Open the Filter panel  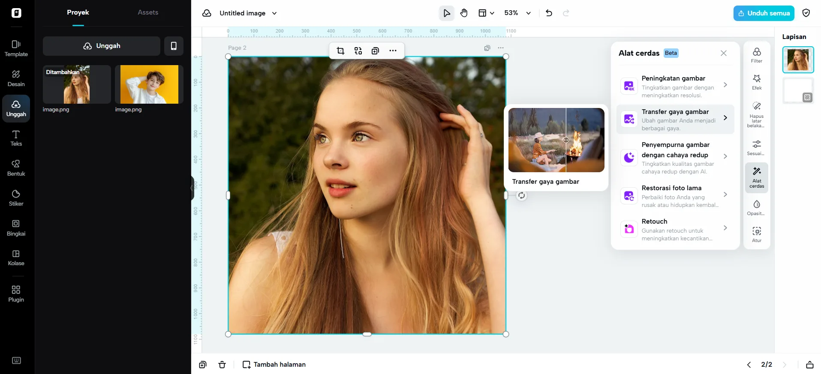click(x=756, y=55)
